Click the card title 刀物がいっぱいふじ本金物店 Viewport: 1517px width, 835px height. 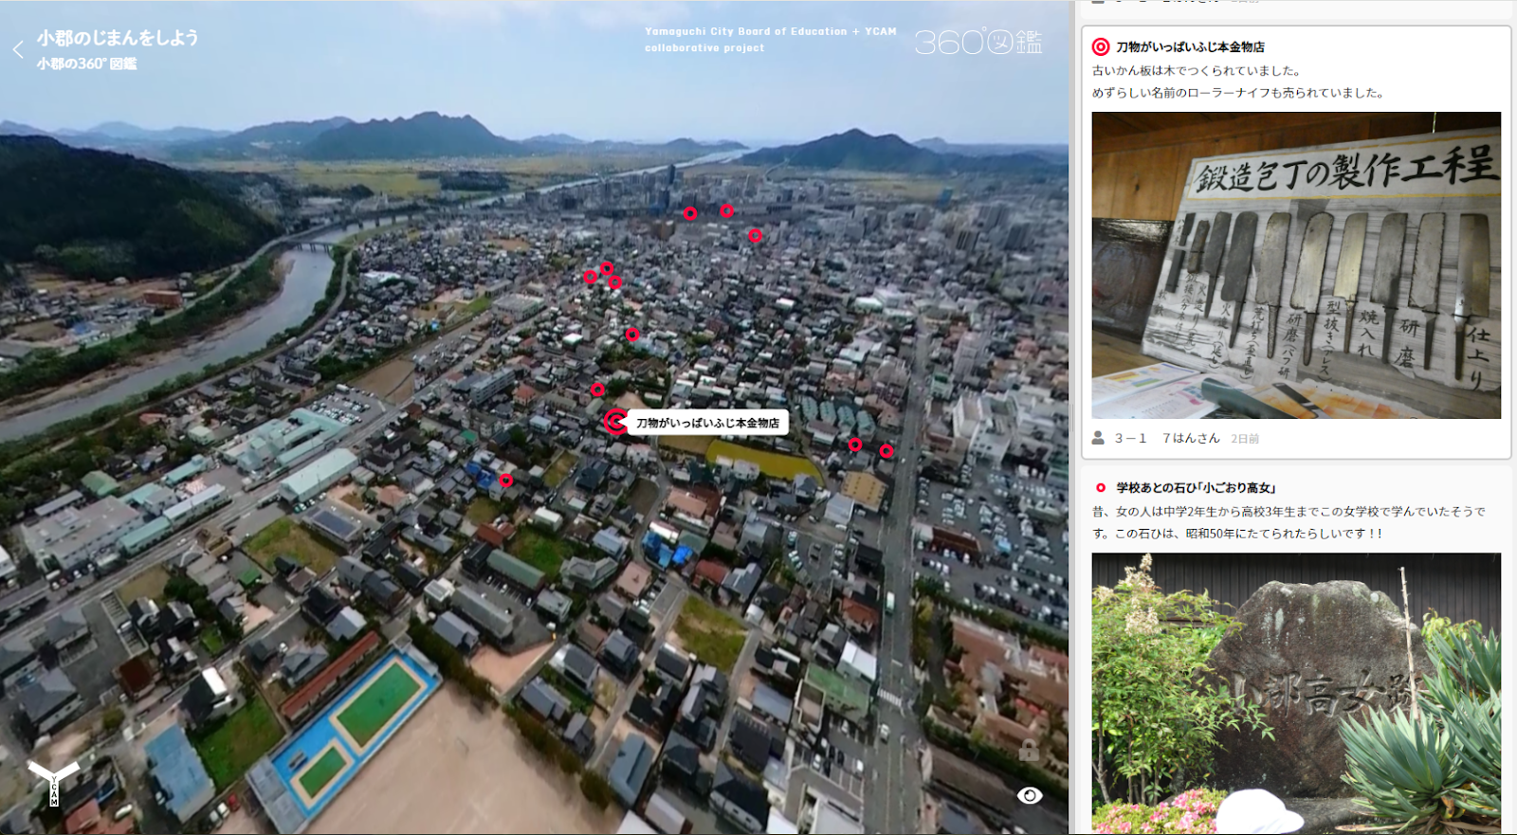pyautogui.click(x=1190, y=46)
